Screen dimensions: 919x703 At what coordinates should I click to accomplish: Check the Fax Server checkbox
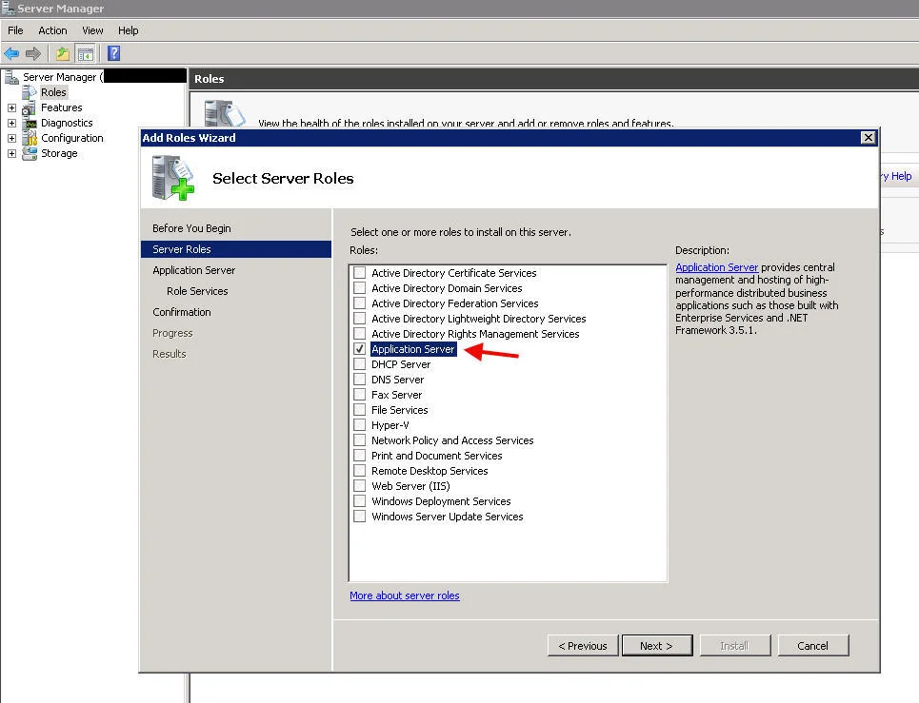pyautogui.click(x=360, y=395)
